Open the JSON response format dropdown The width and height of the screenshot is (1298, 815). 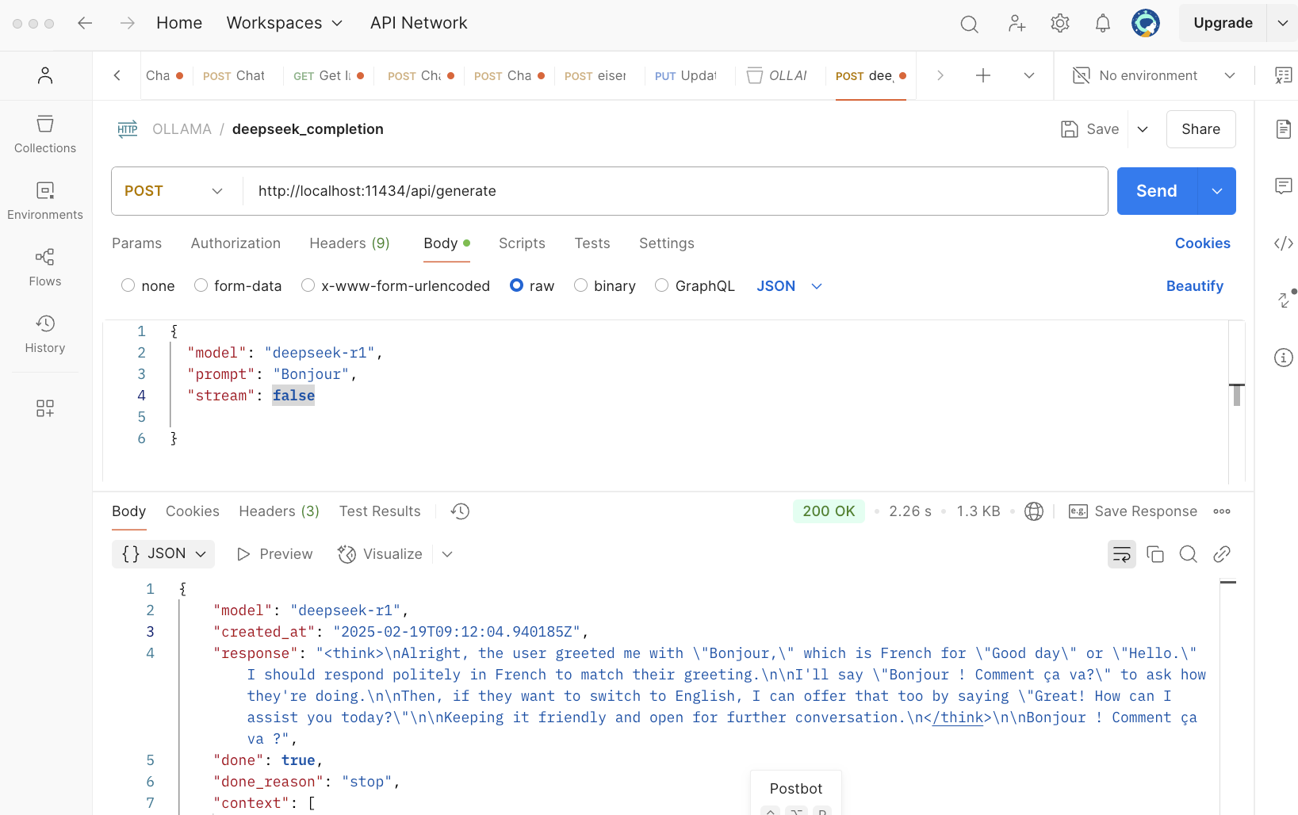click(165, 553)
